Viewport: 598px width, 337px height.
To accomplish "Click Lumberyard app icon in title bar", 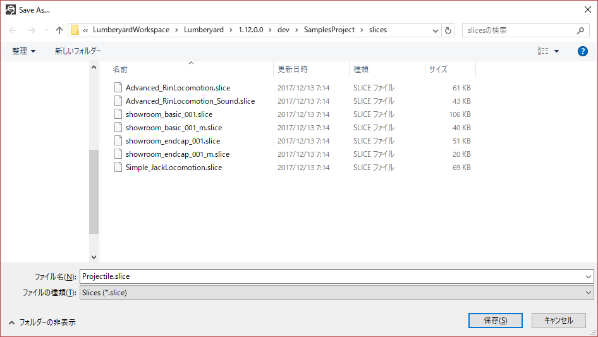I will 11,9.
